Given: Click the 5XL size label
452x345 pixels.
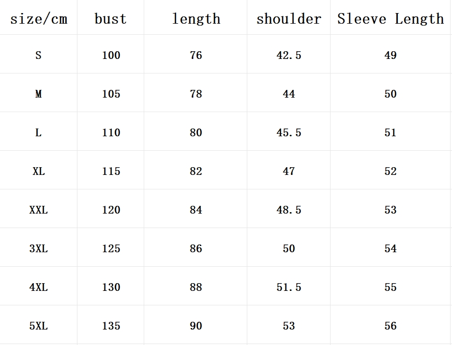Looking at the screenshot, I should click(38, 326).
